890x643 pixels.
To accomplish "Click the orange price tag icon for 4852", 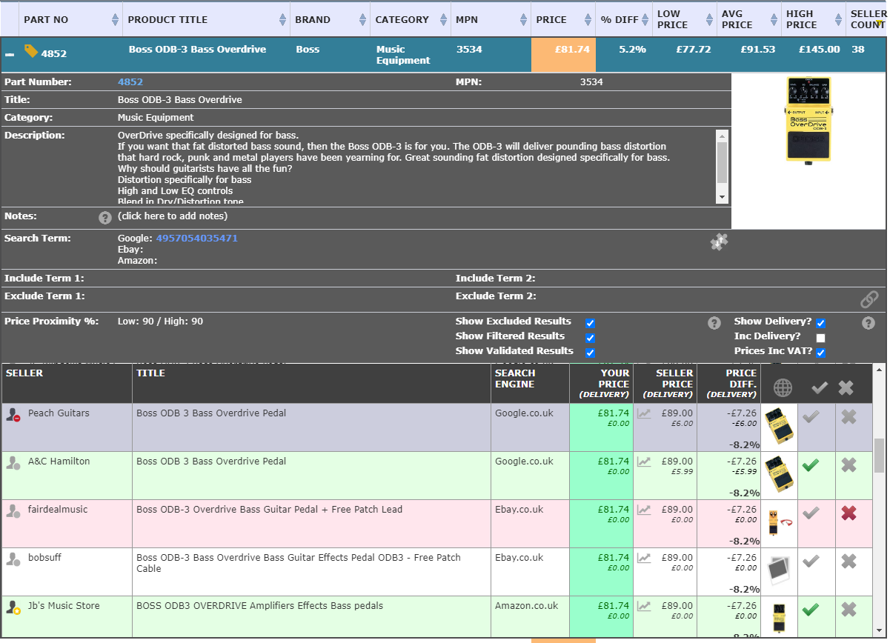I will (31, 51).
